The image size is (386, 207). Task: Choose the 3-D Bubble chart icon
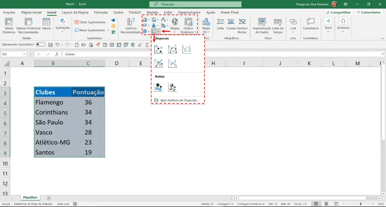click(173, 87)
